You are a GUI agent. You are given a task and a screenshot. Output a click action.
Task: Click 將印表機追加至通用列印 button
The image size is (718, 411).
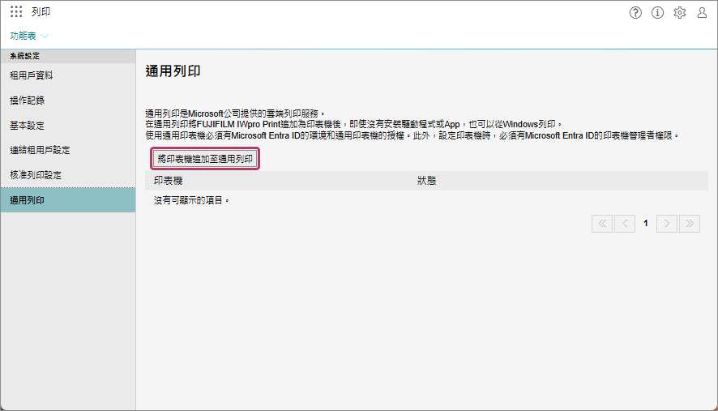pyautogui.click(x=205, y=159)
